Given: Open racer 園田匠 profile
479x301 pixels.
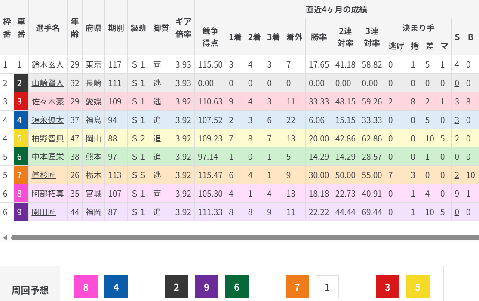Looking at the screenshot, I should [44, 212].
